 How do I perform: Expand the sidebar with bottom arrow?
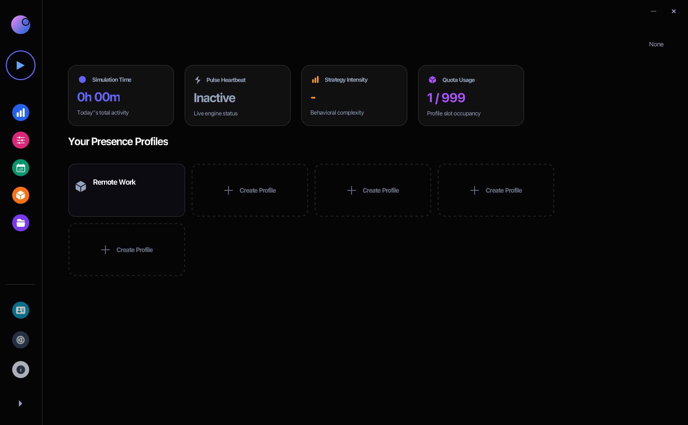pos(20,403)
